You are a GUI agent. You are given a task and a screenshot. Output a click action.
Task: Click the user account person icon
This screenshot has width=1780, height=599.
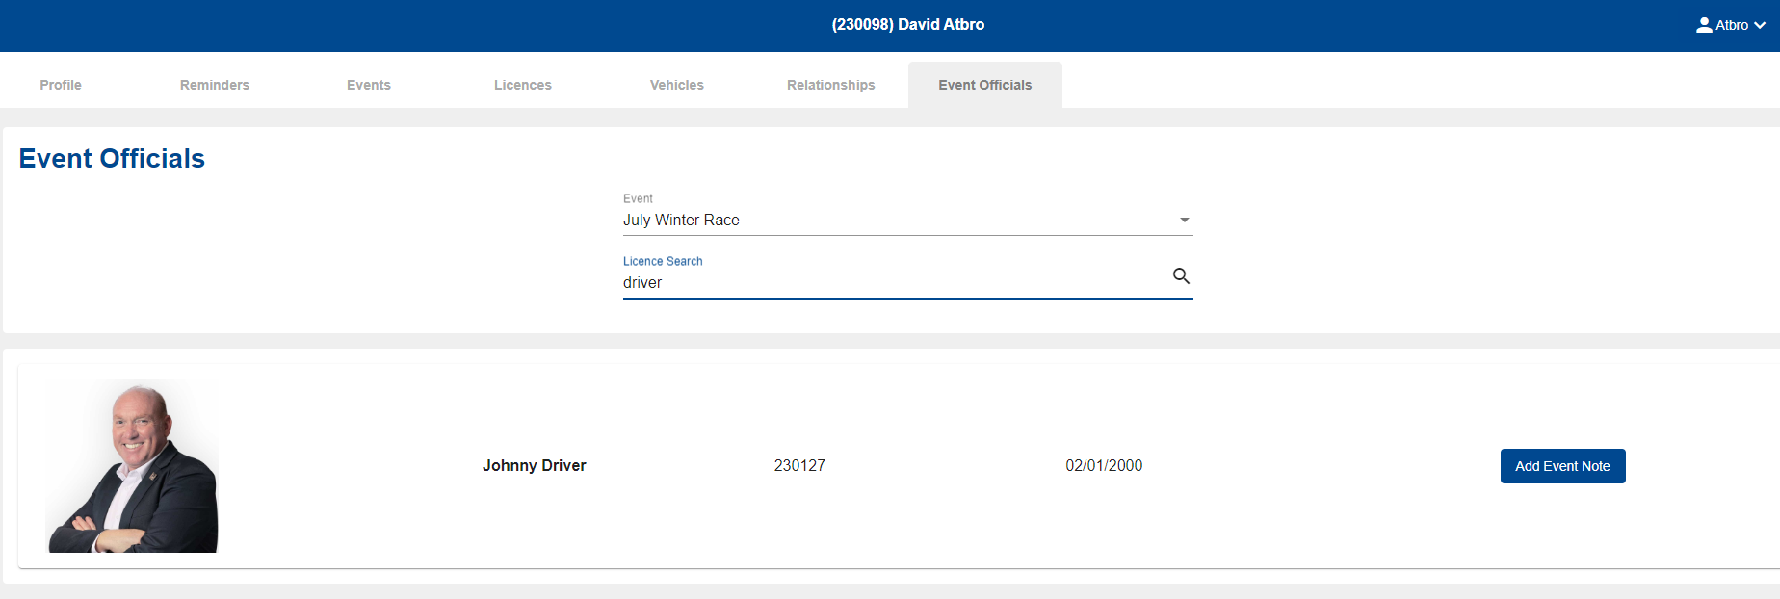click(x=1704, y=25)
